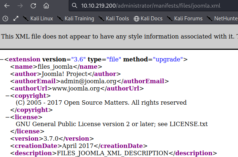Click the admin@joomla.org email text
The width and height of the screenshot is (238, 157).
tap(88, 81)
